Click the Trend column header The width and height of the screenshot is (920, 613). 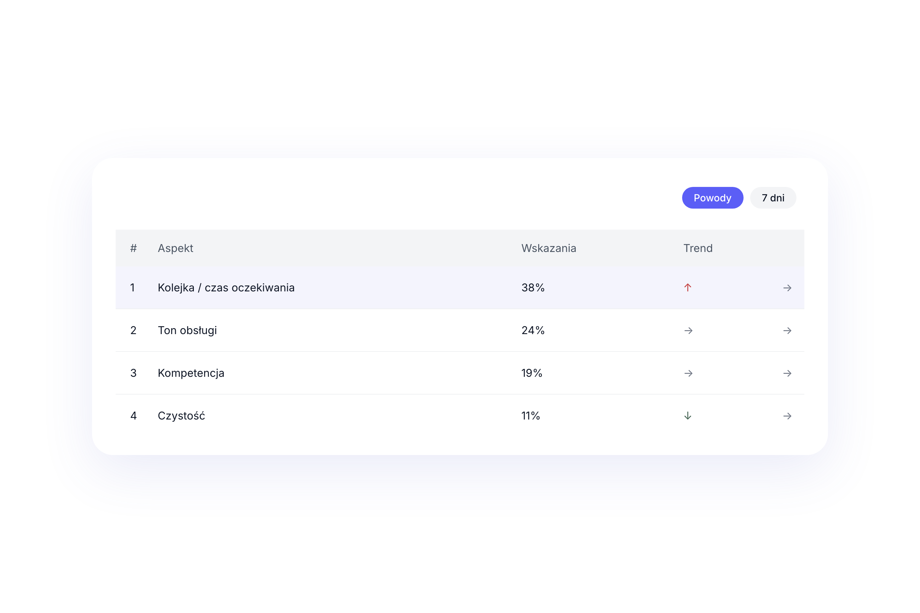698,248
